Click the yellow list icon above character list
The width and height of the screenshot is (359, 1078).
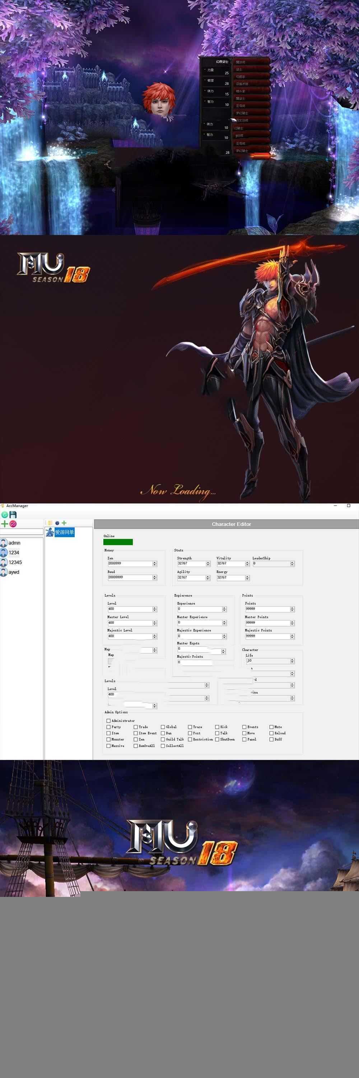click(x=50, y=523)
